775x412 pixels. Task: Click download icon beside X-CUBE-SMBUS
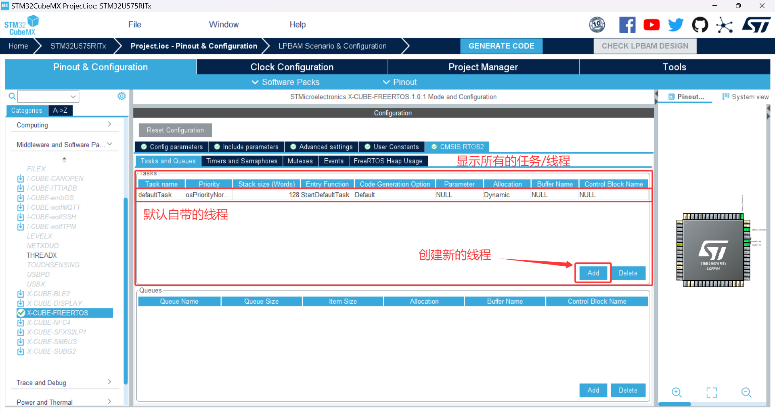[x=21, y=342]
